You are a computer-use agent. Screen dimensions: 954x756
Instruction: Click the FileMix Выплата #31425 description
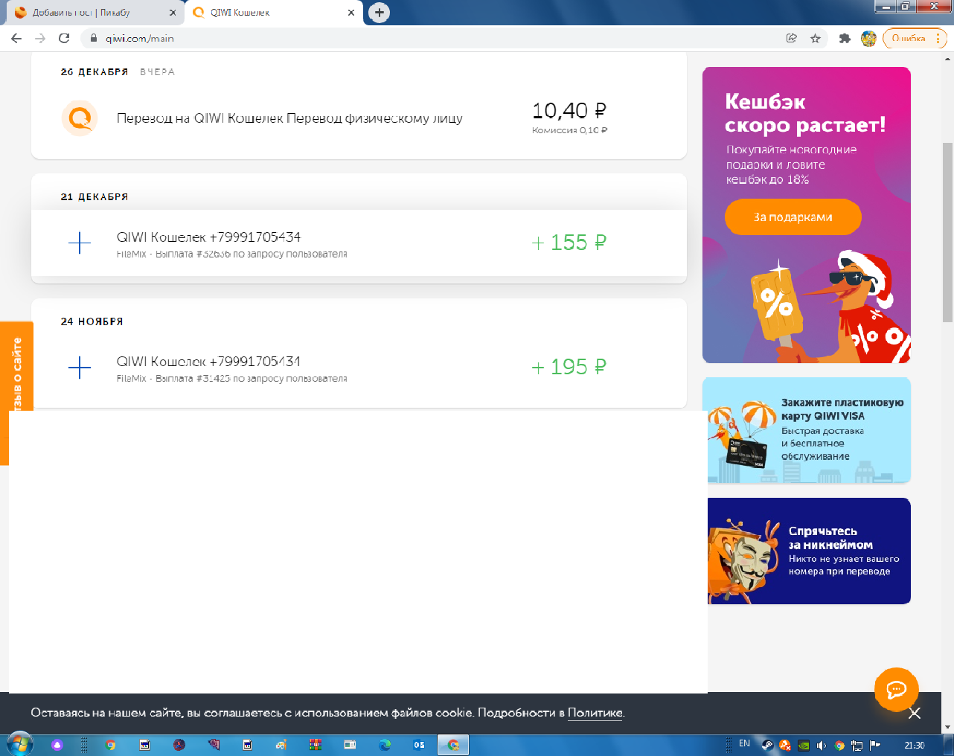pyautogui.click(x=232, y=379)
